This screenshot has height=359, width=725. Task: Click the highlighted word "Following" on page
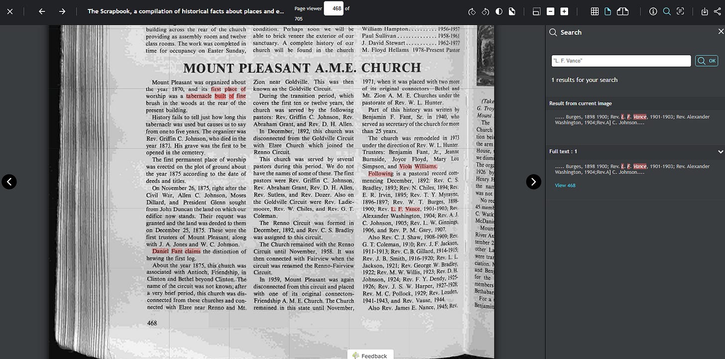[381, 174]
